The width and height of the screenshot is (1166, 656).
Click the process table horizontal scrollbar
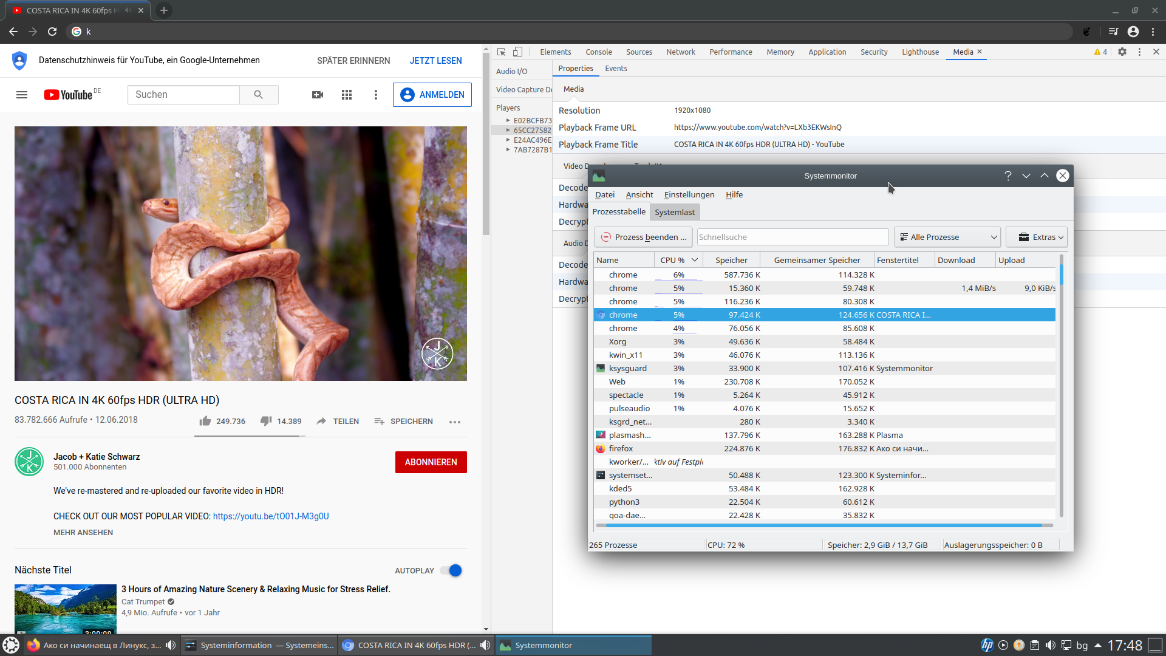tap(823, 525)
